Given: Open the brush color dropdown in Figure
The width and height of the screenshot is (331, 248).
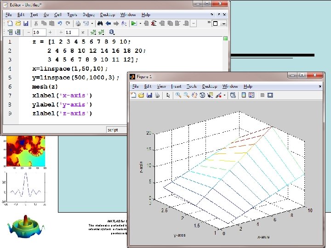Looking at the screenshot, I should pyautogui.click(x=224, y=95).
